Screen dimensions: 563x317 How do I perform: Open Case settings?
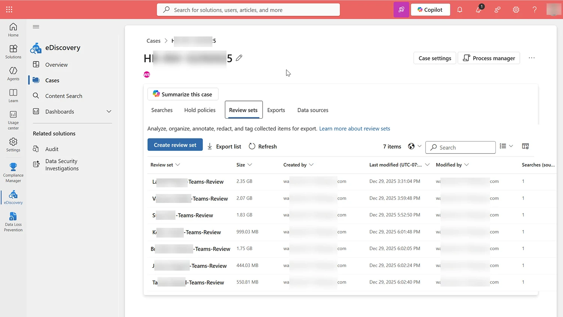[435, 58]
